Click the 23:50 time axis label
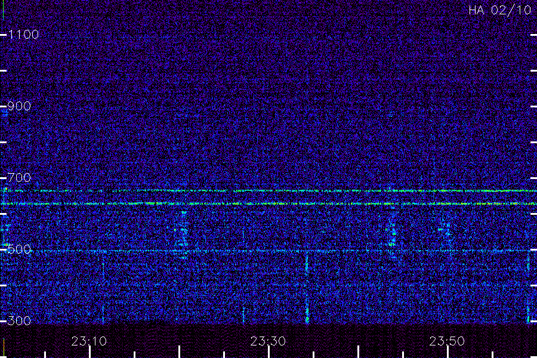 [447, 341]
